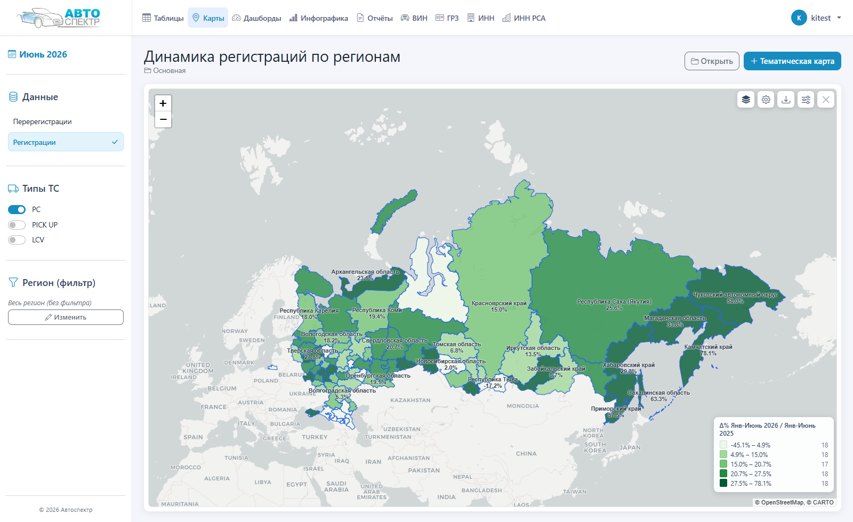Open the kitest account dropdown arrow
This screenshot has height=522, width=853.
(839, 18)
